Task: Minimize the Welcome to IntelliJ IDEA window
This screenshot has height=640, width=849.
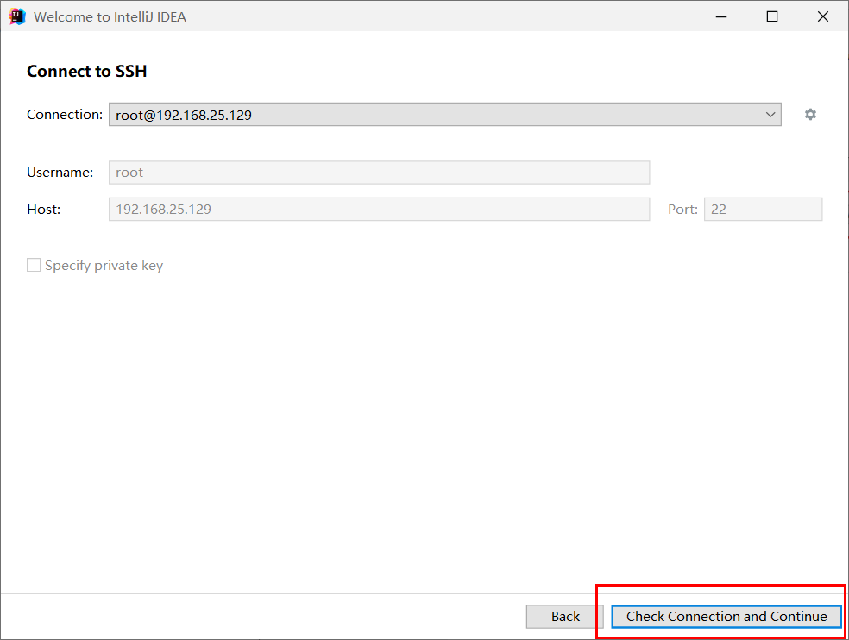Action: coord(721,16)
